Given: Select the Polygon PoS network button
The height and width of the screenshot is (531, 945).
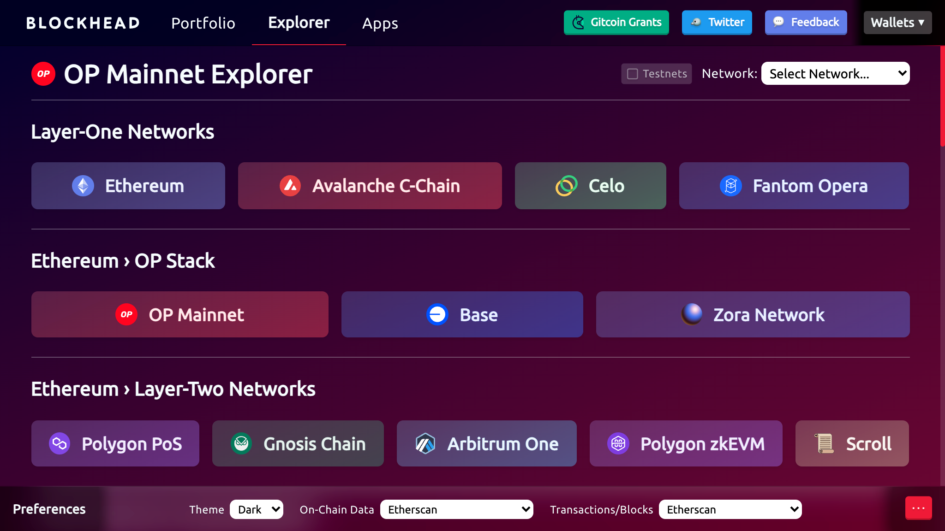Looking at the screenshot, I should click(115, 443).
